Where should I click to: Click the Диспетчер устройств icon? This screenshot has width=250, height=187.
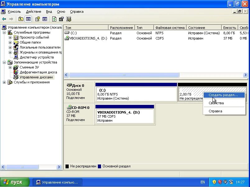tap(16, 57)
